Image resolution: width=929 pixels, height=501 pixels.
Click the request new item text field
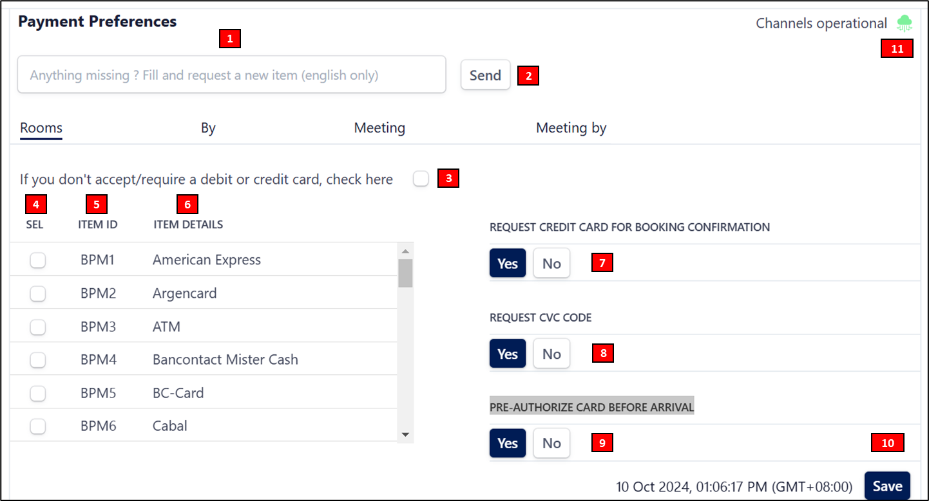click(231, 75)
